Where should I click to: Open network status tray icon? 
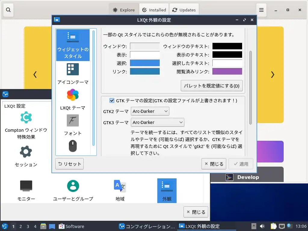click(x=282, y=226)
